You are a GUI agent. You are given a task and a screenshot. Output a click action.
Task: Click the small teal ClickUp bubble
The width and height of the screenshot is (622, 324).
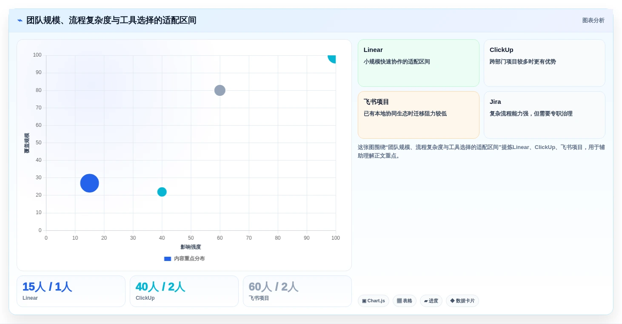pos(162,192)
